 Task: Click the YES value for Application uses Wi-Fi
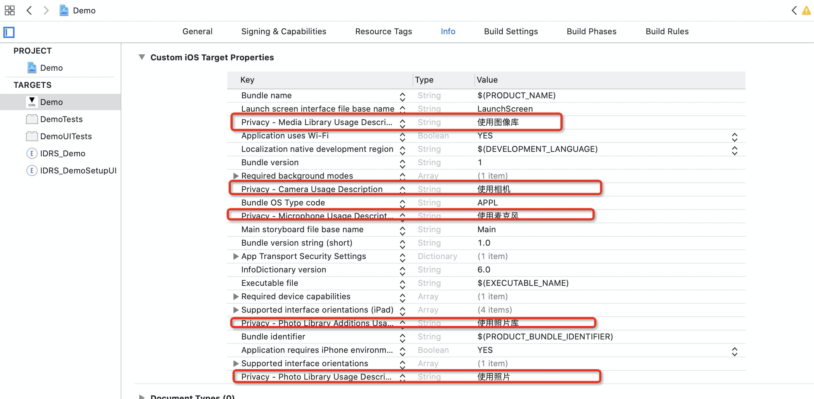point(485,136)
